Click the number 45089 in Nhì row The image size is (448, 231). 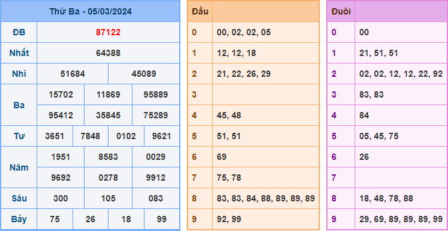coord(144,74)
